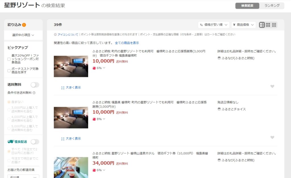The height and width of the screenshot is (178, 291).
Task: Select 今注文で明日までにお届け option
Action: pyautogui.click(x=9, y=160)
